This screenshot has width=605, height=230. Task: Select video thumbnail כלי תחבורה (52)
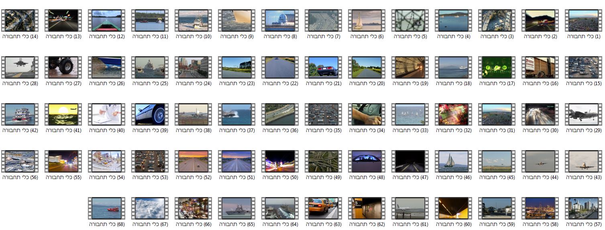pyautogui.click(x=193, y=161)
